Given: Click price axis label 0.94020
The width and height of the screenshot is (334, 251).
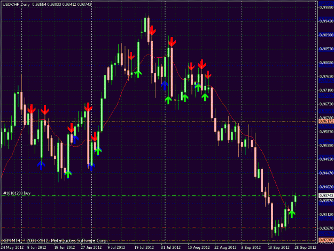Looking at the screenshot, I should pos(327,187).
